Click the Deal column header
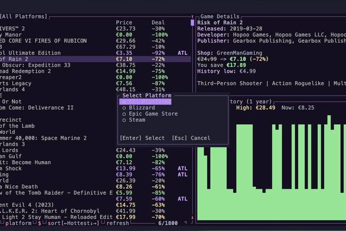Viewport: 346px width, 231px height. coord(158,23)
